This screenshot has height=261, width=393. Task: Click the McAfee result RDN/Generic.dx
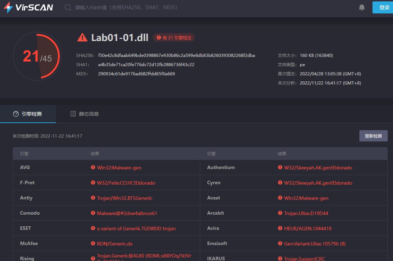point(115,244)
